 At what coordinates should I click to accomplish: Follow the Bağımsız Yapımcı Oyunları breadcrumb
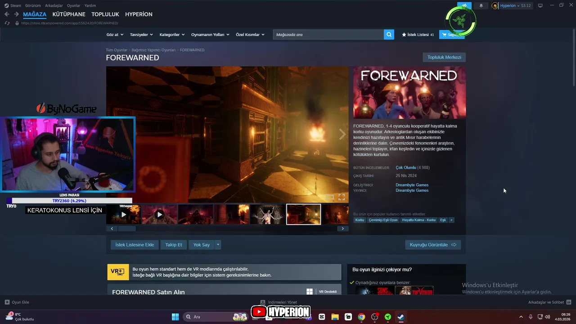tap(153, 50)
